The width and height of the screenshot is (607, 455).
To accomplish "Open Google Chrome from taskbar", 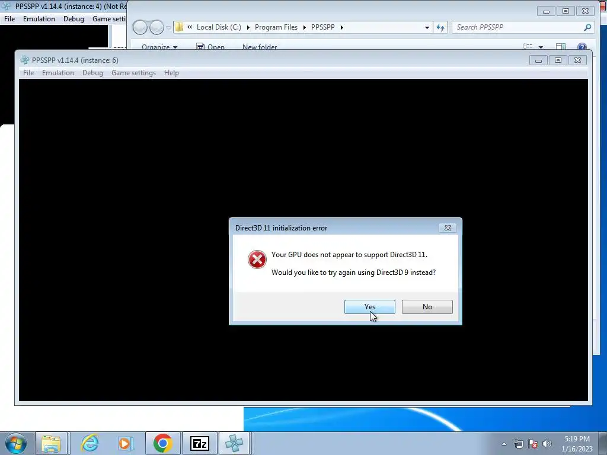I will (x=162, y=443).
